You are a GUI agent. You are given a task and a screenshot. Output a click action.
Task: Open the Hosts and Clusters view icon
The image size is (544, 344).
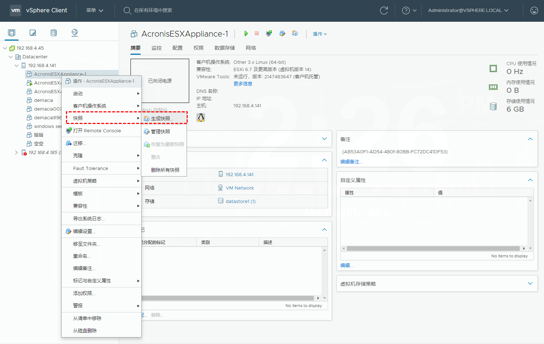(12, 33)
